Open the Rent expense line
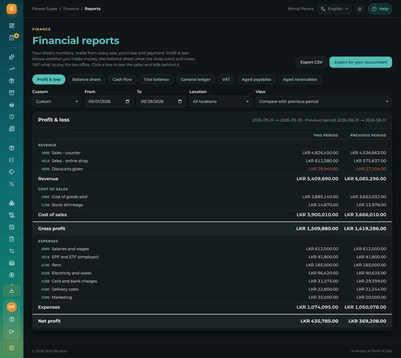 tap(212, 265)
